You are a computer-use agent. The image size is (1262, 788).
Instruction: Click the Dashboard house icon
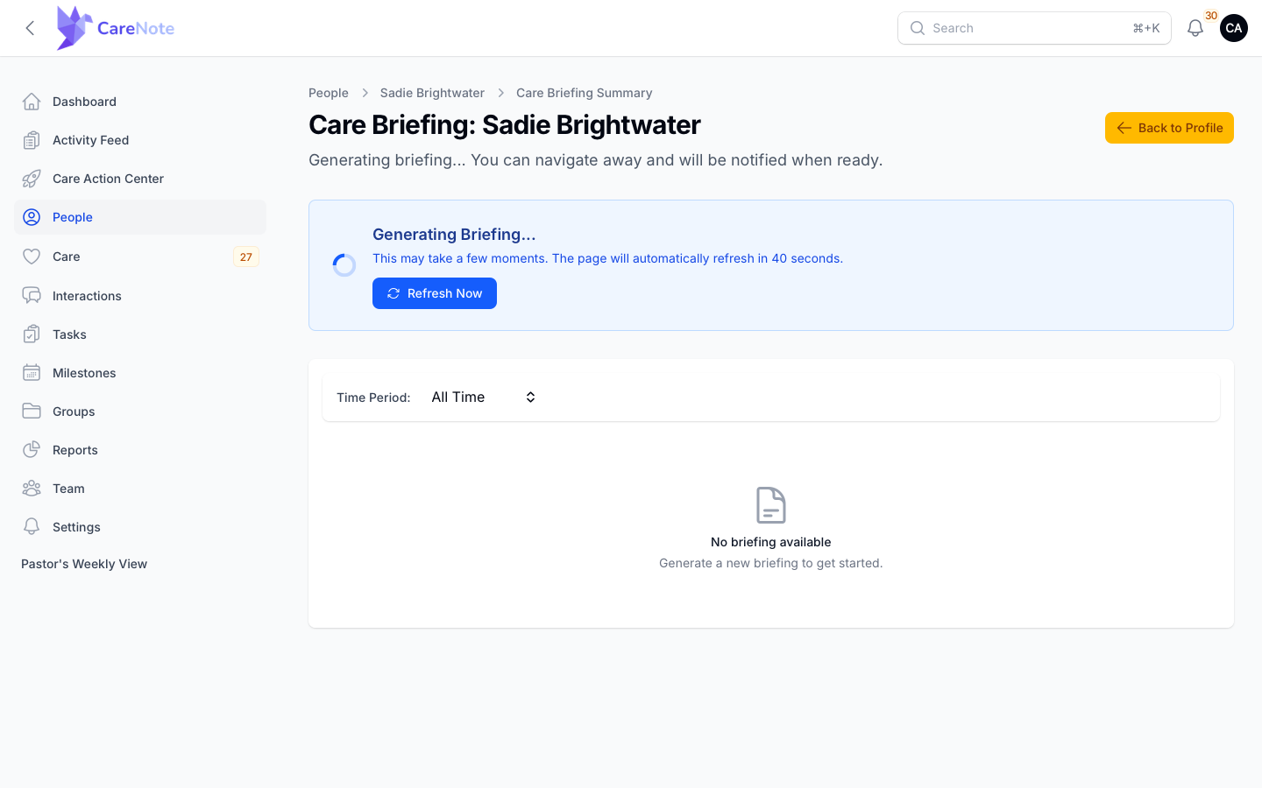tap(32, 102)
